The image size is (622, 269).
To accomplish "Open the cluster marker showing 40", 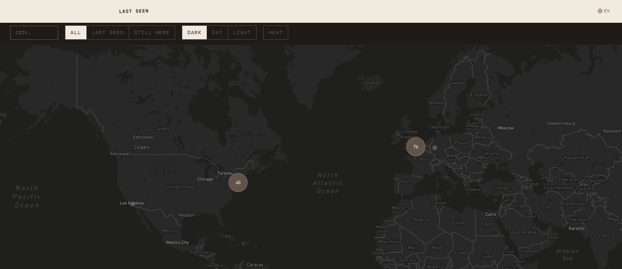I will coord(238,182).
